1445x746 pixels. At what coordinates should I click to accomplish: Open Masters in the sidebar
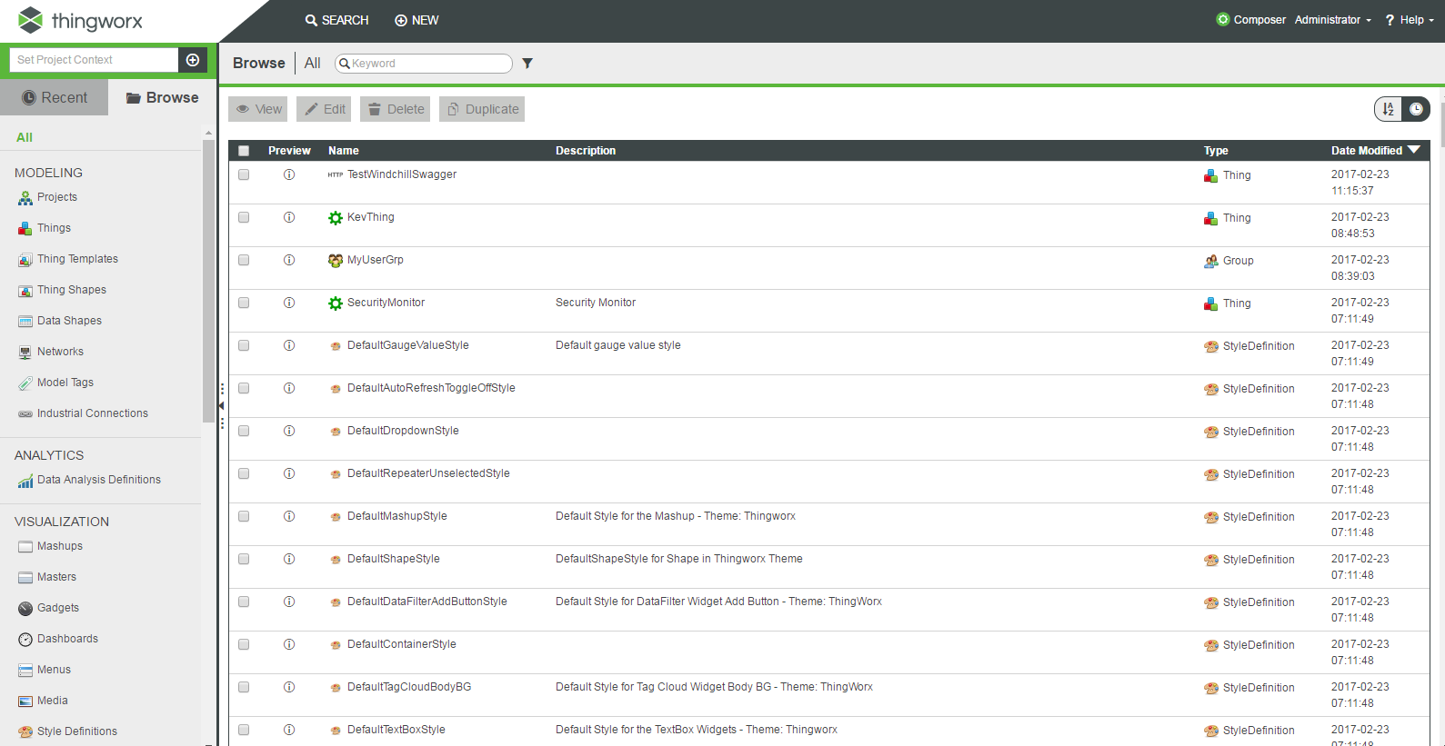[x=56, y=577]
